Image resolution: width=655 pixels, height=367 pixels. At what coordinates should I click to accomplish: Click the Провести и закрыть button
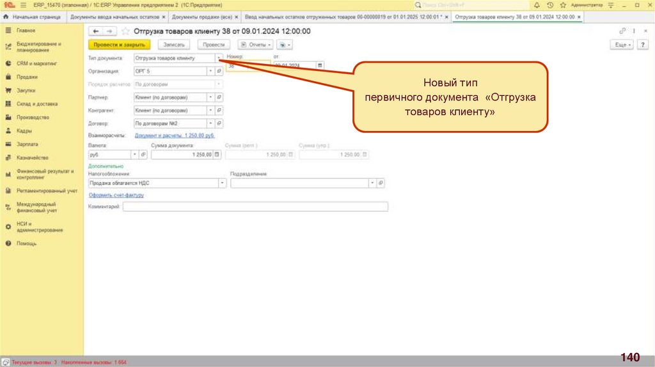[119, 45]
